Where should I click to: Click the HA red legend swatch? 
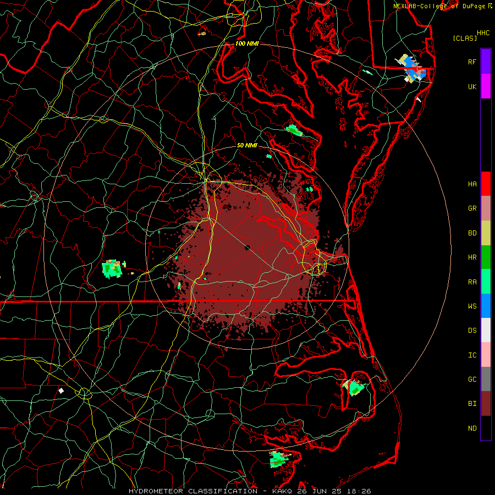point(486,184)
